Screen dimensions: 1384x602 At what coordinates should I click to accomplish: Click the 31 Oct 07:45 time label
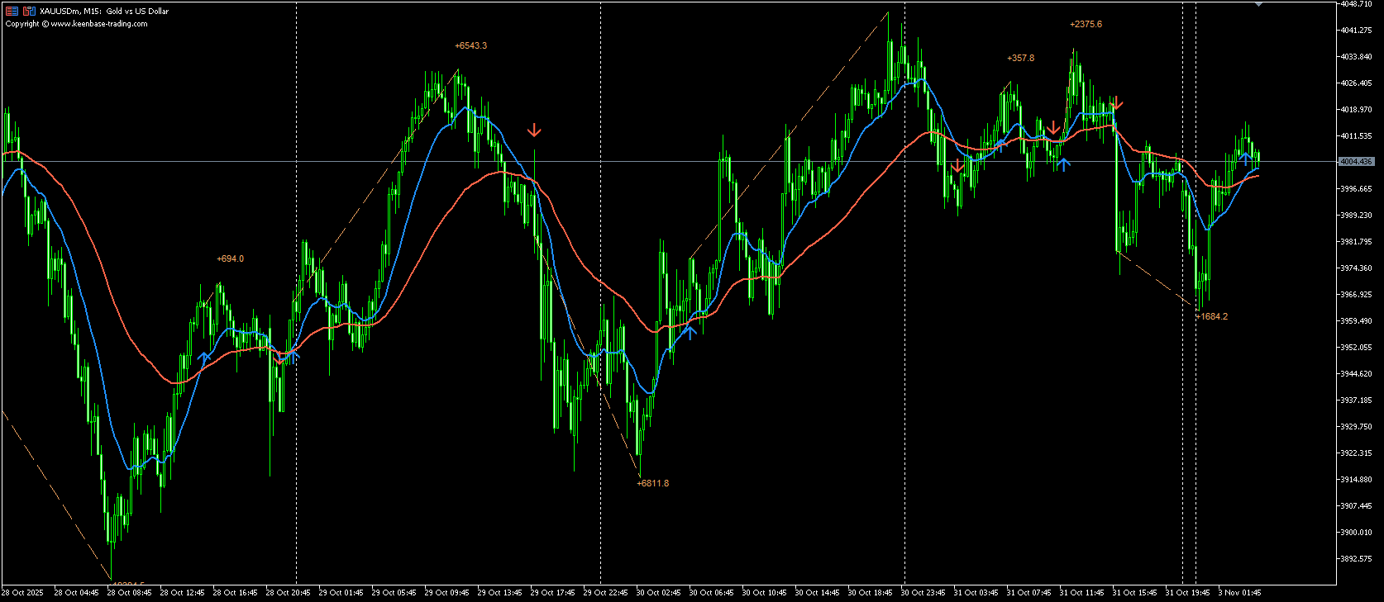coord(1028,593)
